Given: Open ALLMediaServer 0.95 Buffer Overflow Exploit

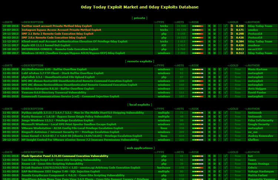Looking at the screenshot, I should point(54,69).
